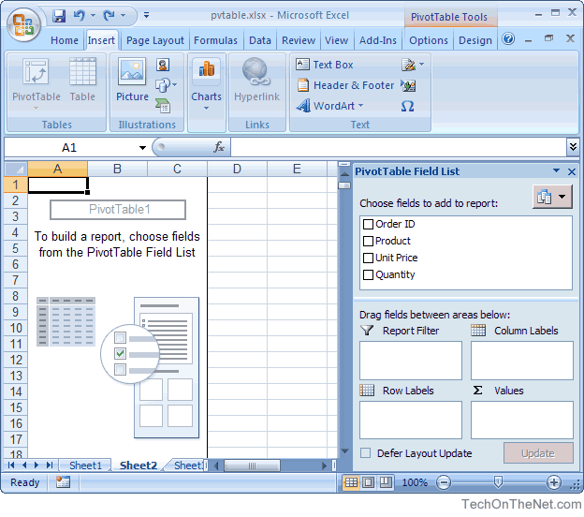
Task: Insert a PivotTable from the ribbon
Action: click(x=36, y=84)
